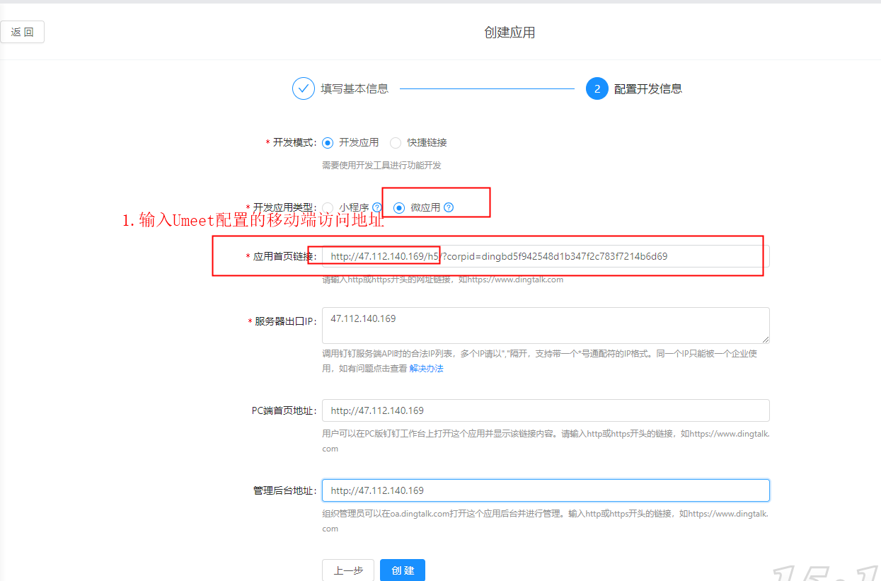
Task: Choose the 微应用 application type radio
Action: tap(399, 207)
